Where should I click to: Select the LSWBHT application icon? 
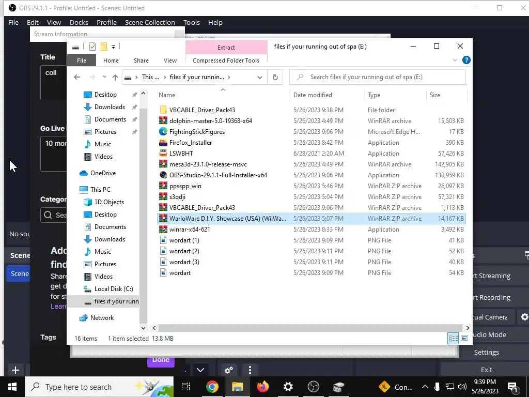[x=163, y=153]
